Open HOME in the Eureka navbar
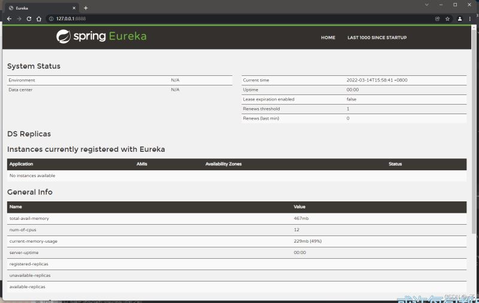The width and height of the screenshot is (479, 303). (328, 38)
